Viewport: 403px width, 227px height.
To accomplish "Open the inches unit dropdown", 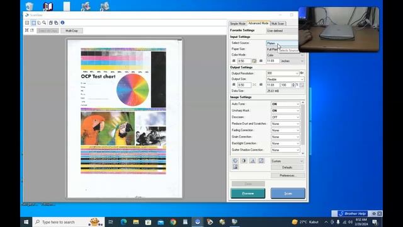I will point(292,61).
